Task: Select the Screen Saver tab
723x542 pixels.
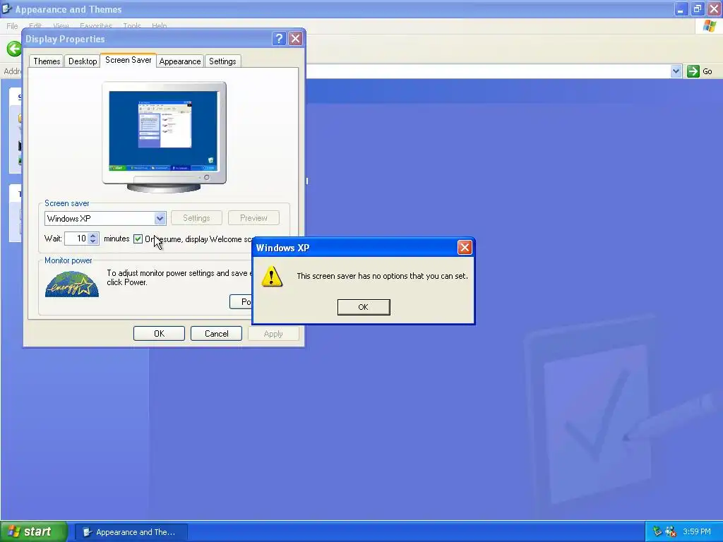Action: tap(129, 60)
